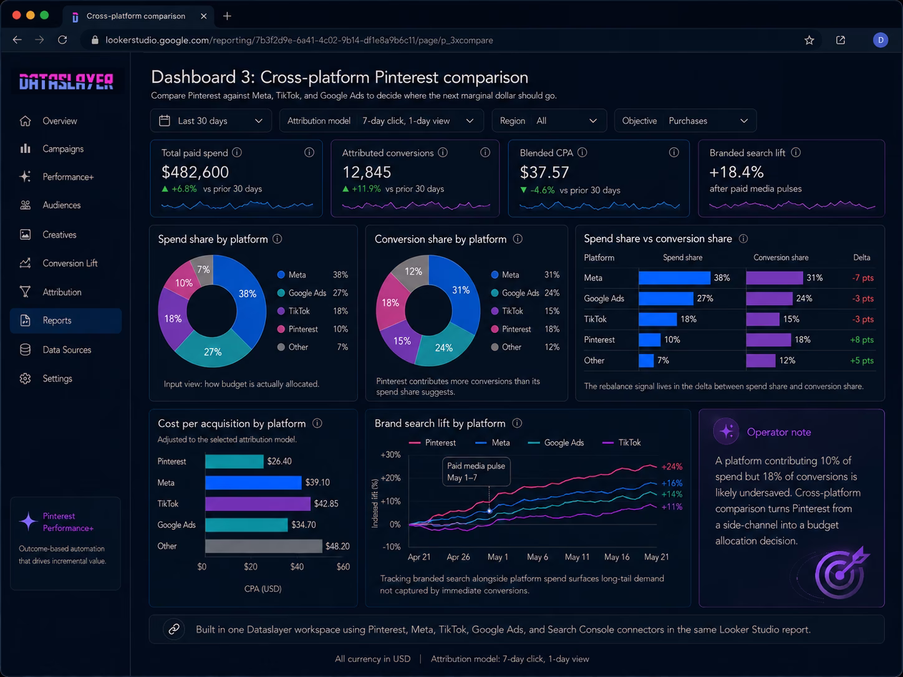Click the TikTok $42.85 CPA bar
Viewport: 903px width, 677px height.
click(258, 503)
